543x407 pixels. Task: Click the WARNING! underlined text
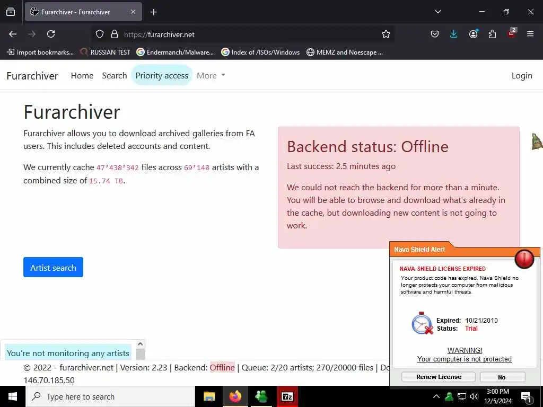[x=465, y=350]
